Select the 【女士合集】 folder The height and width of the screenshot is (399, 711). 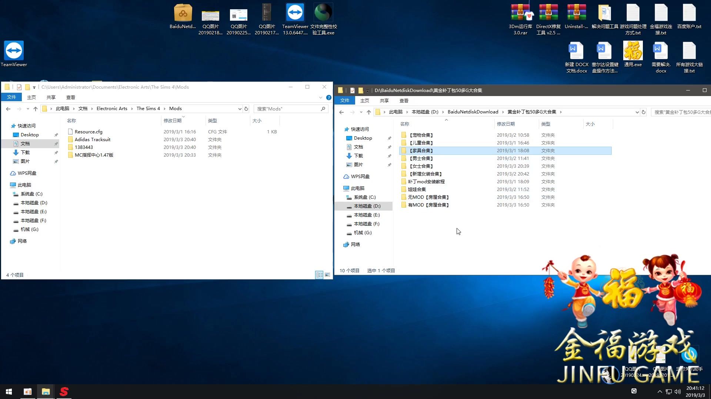point(421,166)
